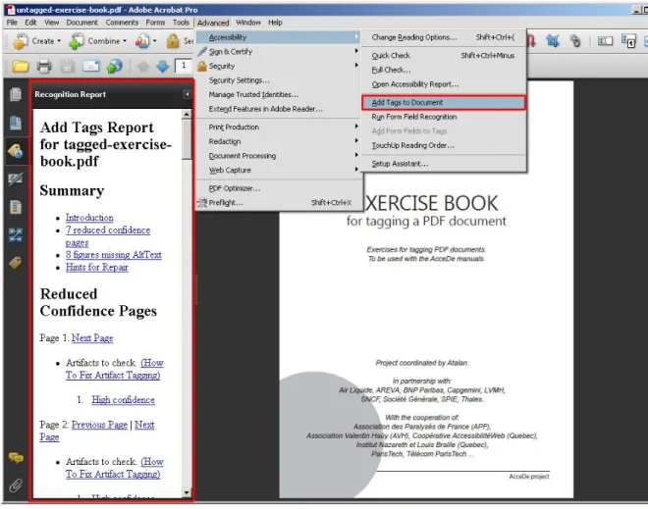The width and height of the screenshot is (648, 509).
Task: Expand the Document Processing submenu
Action: [x=356, y=155]
